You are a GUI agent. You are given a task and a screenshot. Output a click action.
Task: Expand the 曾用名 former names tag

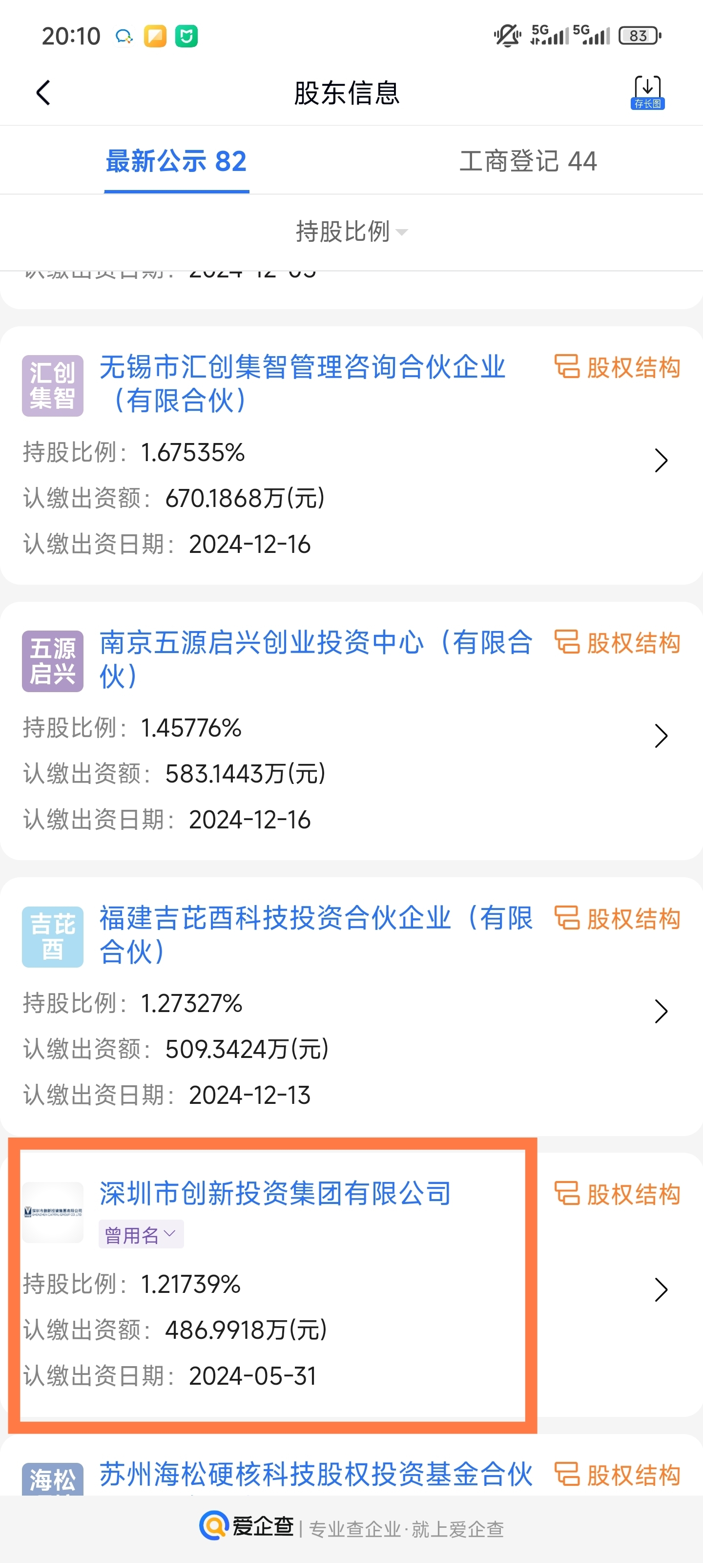pyautogui.click(x=141, y=1234)
